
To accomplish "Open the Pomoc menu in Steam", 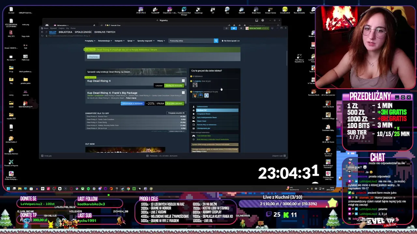I will click(73, 28).
